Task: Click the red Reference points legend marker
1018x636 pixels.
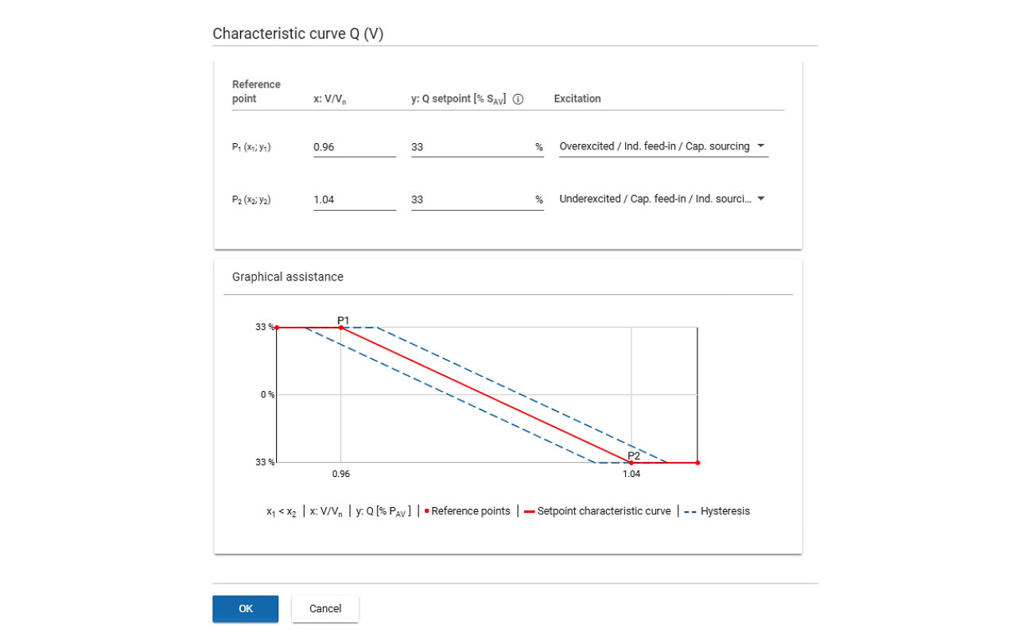Action: pos(427,512)
